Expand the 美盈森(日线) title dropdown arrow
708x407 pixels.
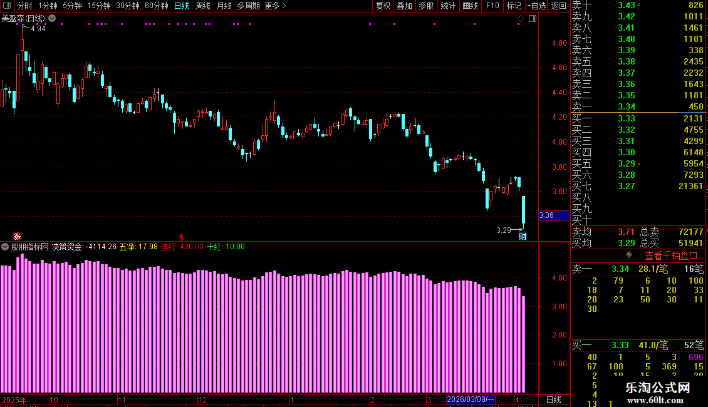[x=52, y=18]
